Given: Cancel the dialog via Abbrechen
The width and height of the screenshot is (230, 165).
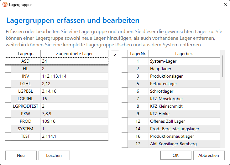Looking at the screenshot, I should coord(209,155).
